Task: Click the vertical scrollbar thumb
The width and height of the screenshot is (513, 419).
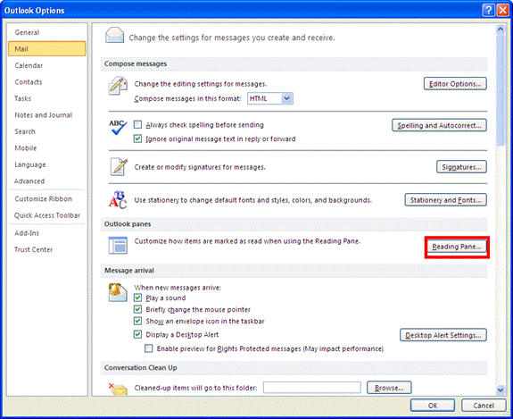Action: click(501, 89)
